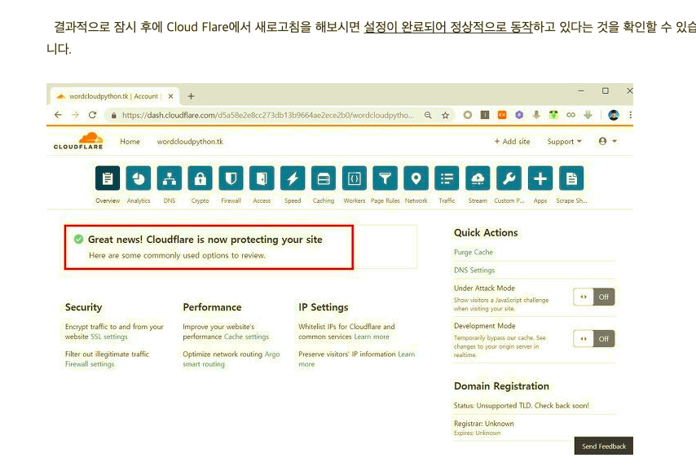This screenshot has width=696, height=471.
Task: Click the green check success icon
Action: (x=78, y=240)
